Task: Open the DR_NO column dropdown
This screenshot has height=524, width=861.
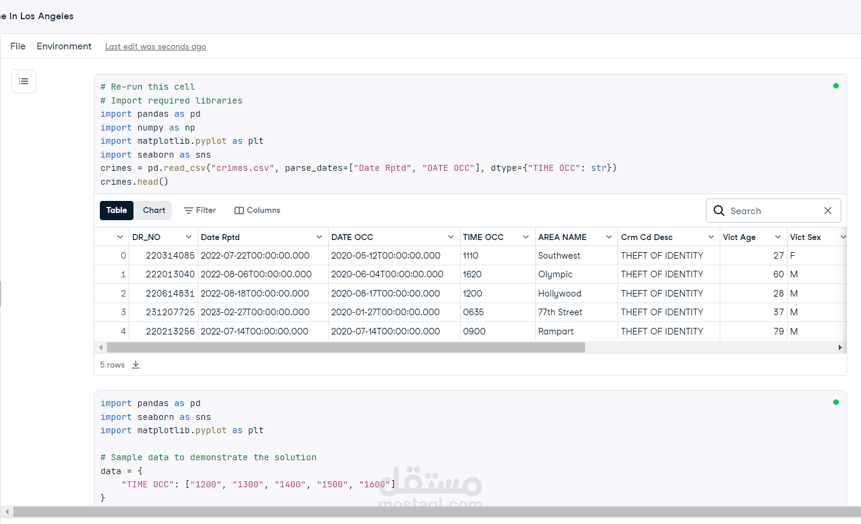Action: pyautogui.click(x=188, y=237)
